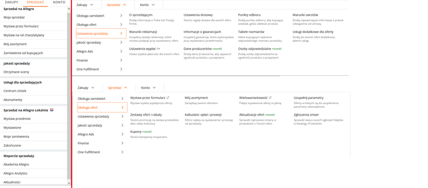Viewport: 428px width, 188px height.
Task: Expand One Fulfillment in the upper menu
Action: pos(99,69)
